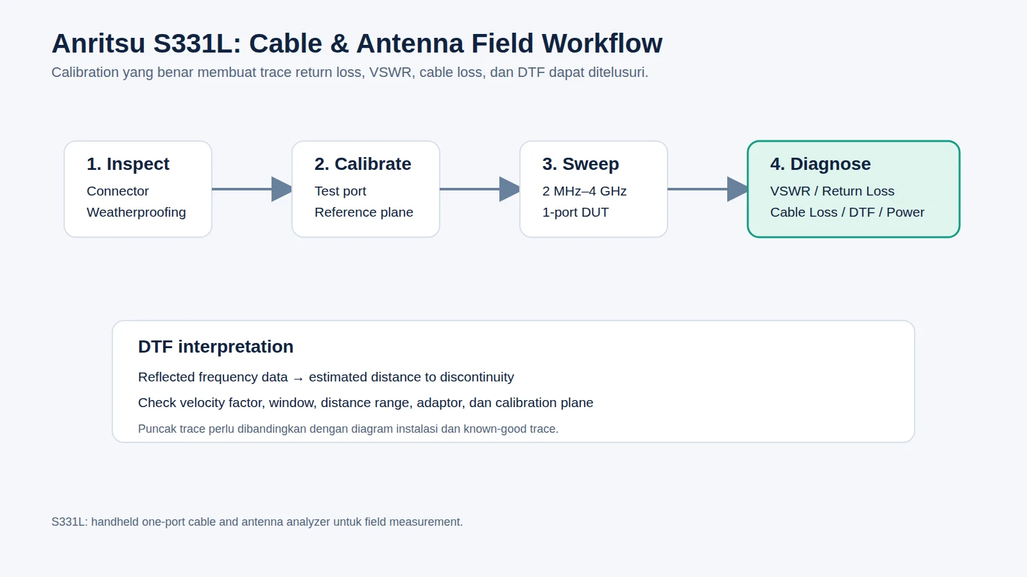The image size is (1027, 577).
Task: Select the 'Reflected frequency data' line
Action: (x=326, y=377)
